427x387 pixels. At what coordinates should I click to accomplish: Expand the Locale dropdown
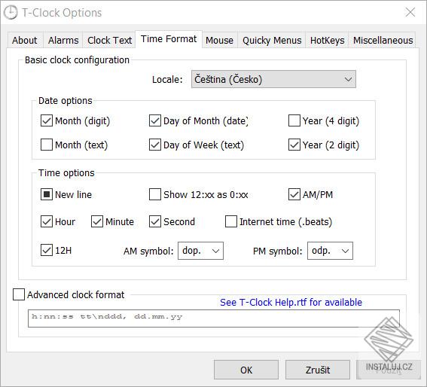click(273, 79)
